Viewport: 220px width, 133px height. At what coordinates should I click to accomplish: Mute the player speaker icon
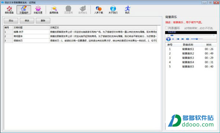coord(187,39)
